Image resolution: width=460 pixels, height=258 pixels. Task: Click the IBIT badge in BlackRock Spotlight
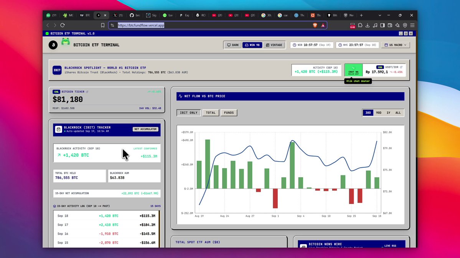(57, 70)
